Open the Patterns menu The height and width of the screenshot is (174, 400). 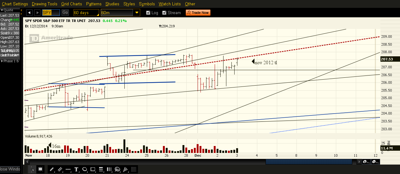point(94,4)
